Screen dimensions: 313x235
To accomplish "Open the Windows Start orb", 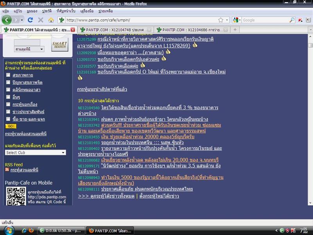I will pyautogui.click(x=9, y=230).
